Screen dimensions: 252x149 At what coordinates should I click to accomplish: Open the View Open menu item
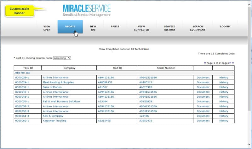point(47,28)
